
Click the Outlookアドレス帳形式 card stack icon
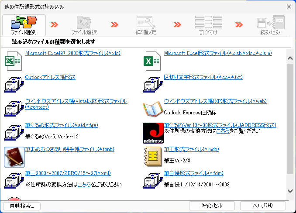point(14,85)
